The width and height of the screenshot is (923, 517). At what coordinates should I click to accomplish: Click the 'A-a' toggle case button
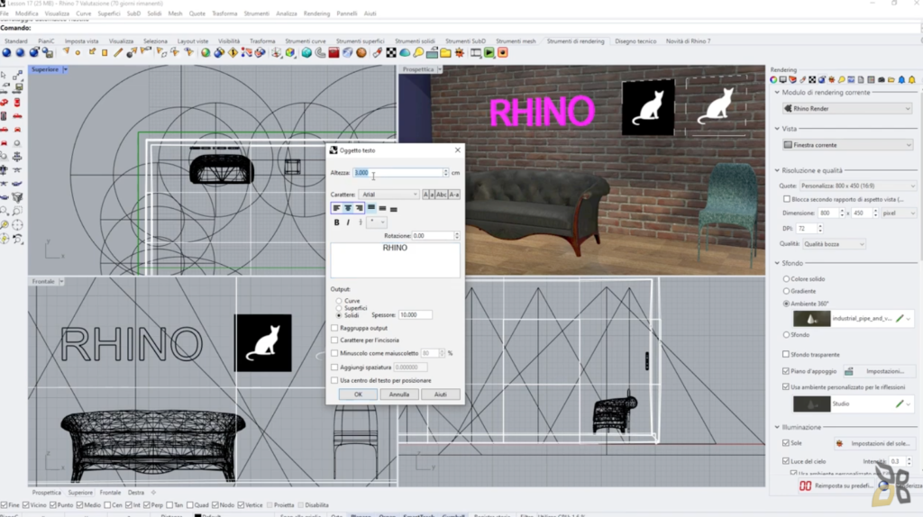pyautogui.click(x=454, y=194)
